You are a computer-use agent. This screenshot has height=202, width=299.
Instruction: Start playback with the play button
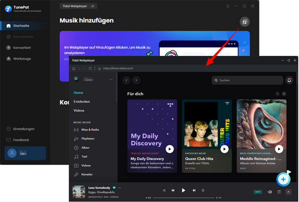(x=183, y=190)
